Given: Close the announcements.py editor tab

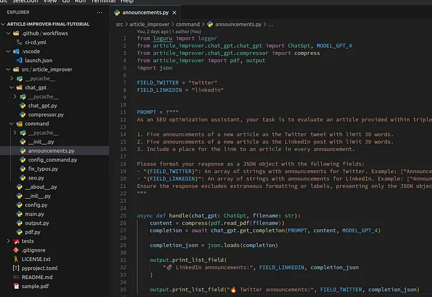Looking at the screenshot, I should click(174, 13).
